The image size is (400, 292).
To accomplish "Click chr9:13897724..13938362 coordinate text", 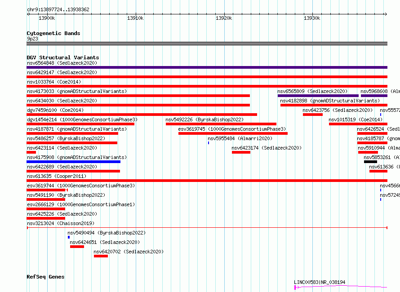I will [x=58, y=9].
